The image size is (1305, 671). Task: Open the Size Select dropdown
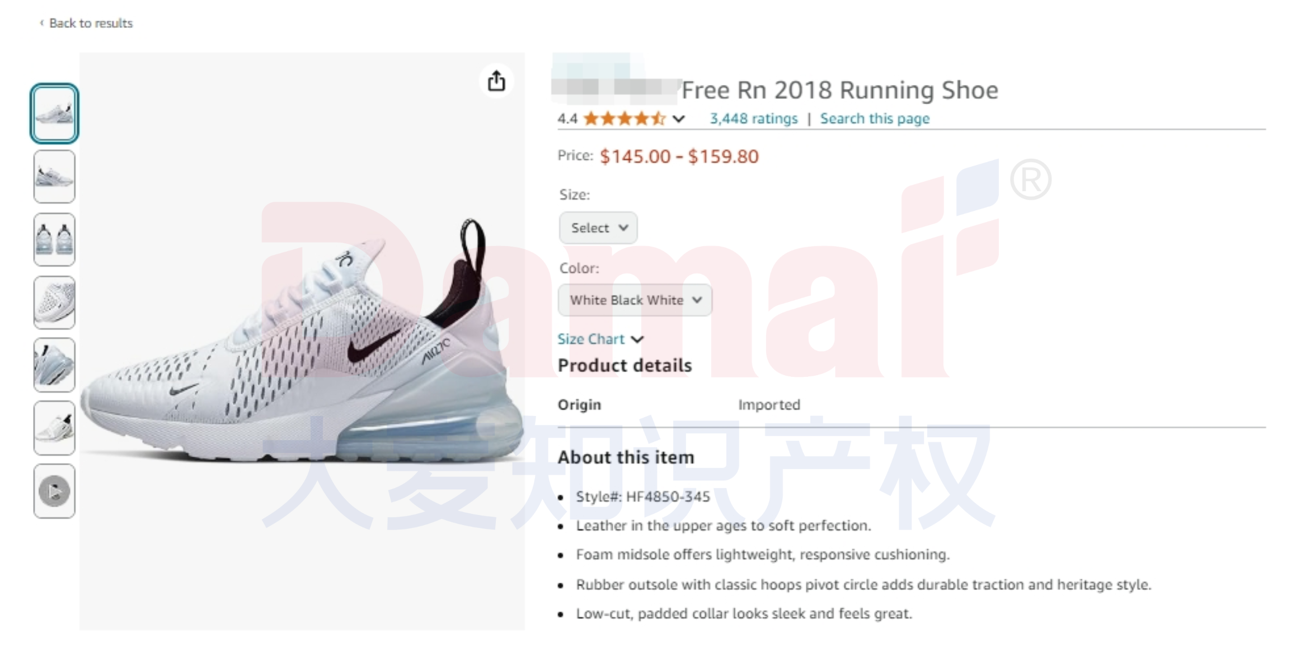tap(598, 228)
